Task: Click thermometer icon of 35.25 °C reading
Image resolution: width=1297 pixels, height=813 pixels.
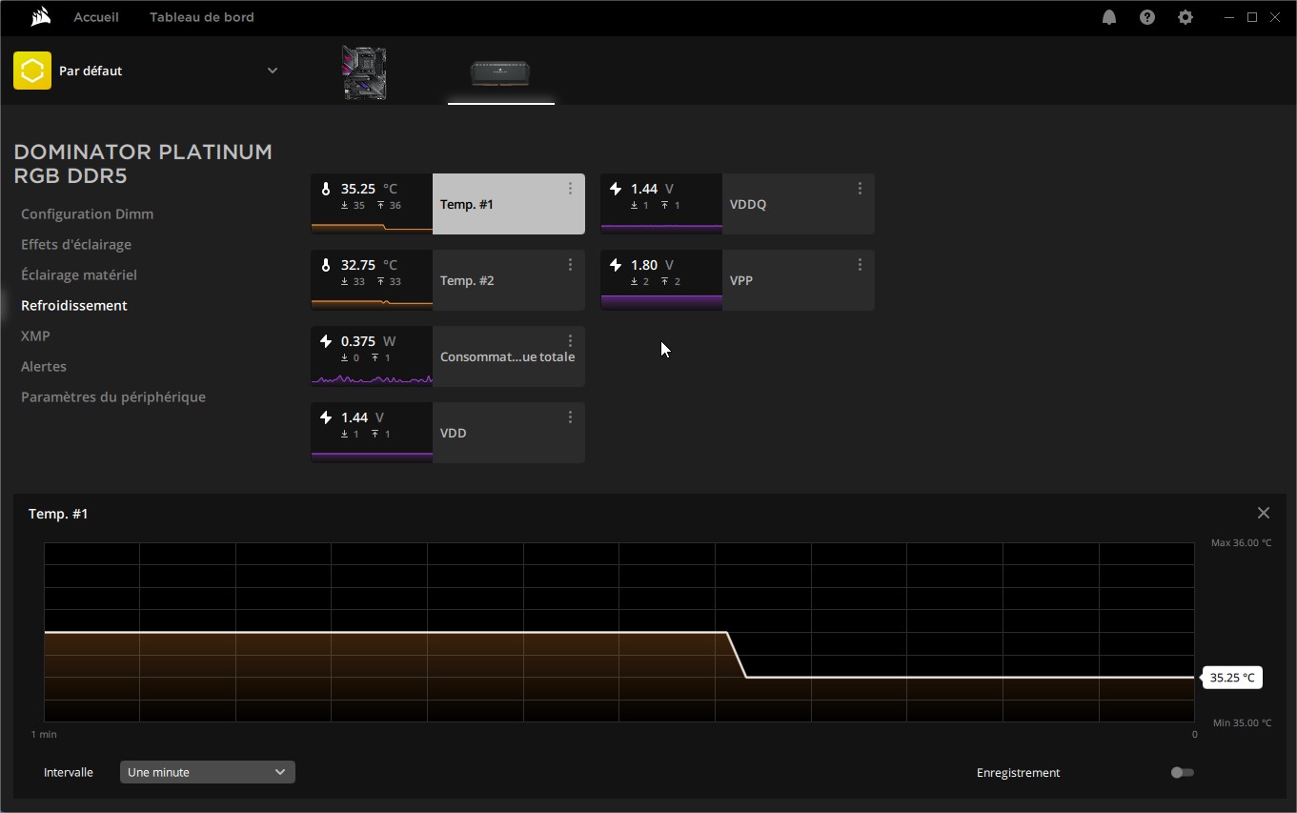Action: tap(326, 189)
